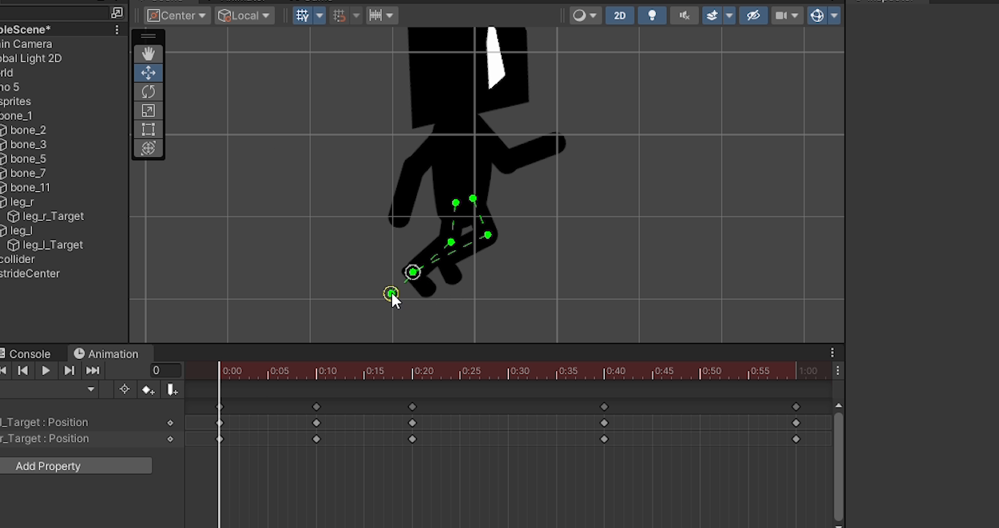Open timeline options kebab menu
The height and width of the screenshot is (528, 999).
[837, 371]
